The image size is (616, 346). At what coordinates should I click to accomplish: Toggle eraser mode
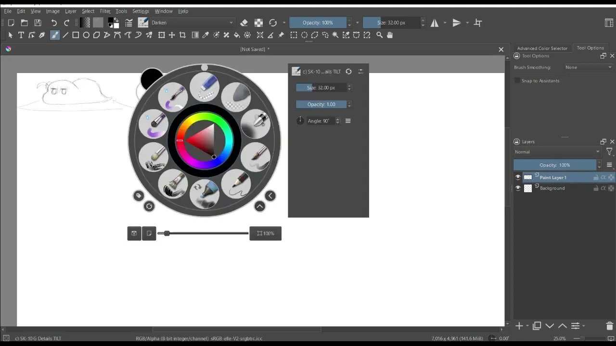(x=244, y=23)
